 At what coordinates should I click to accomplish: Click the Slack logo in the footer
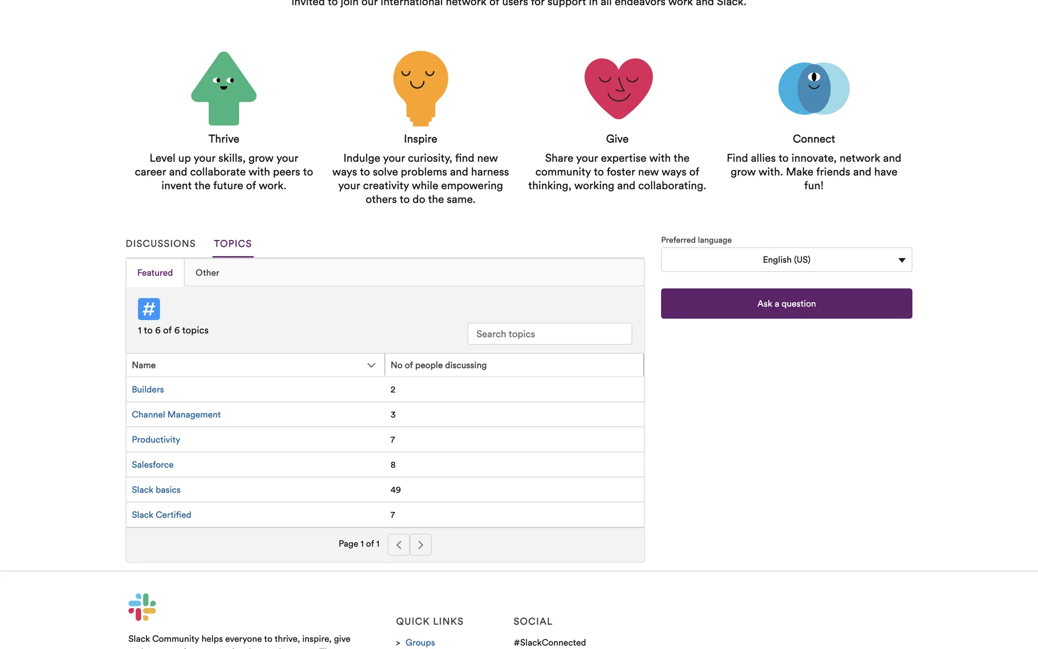coord(142,607)
